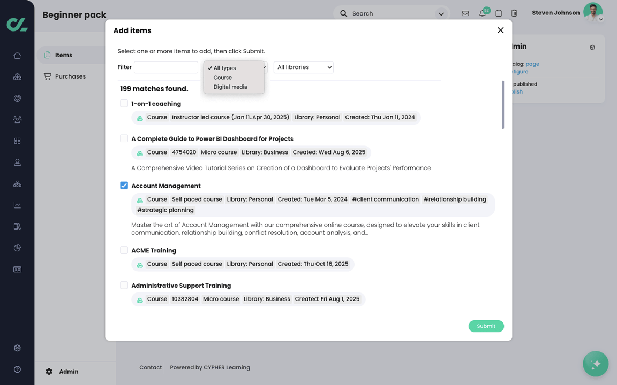The height and width of the screenshot is (385, 617).
Task: Close the Add items dialog
Action: point(501,30)
